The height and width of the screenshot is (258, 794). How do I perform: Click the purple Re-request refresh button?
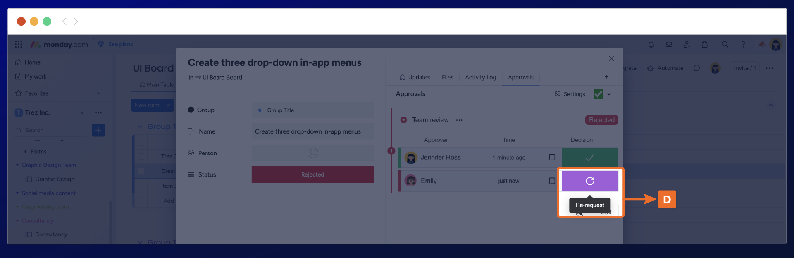(590, 181)
